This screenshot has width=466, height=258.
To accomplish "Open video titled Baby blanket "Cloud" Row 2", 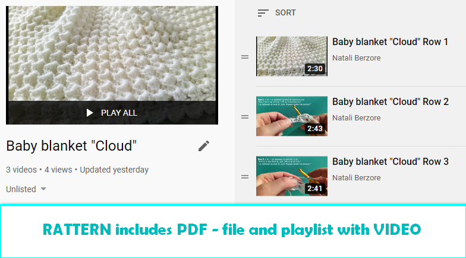I will (390, 102).
